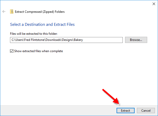Click the red arrow pointing to Extract

(111, 97)
